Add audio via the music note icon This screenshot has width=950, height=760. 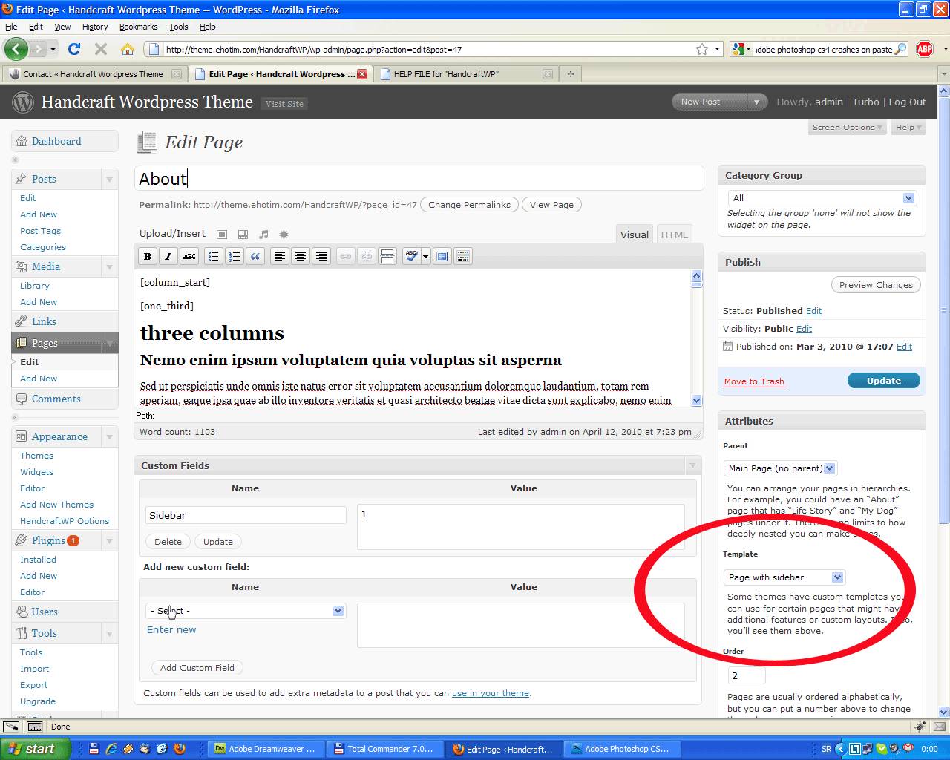[263, 234]
